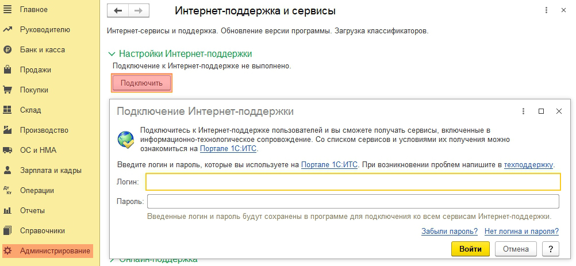The image size is (576, 266).
Task: Click the Отмена button
Action: [x=516, y=249]
